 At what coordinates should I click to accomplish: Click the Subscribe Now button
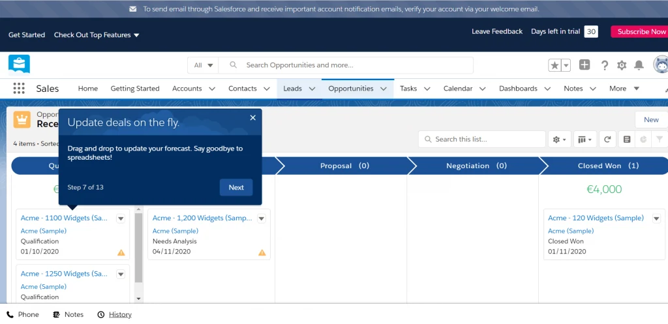(639, 31)
